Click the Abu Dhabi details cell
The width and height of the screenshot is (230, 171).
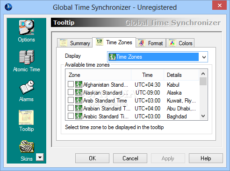[181, 109]
